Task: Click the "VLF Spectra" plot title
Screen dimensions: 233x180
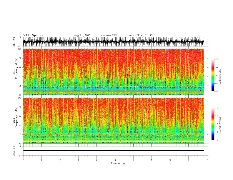Action: pyautogui.click(x=33, y=35)
